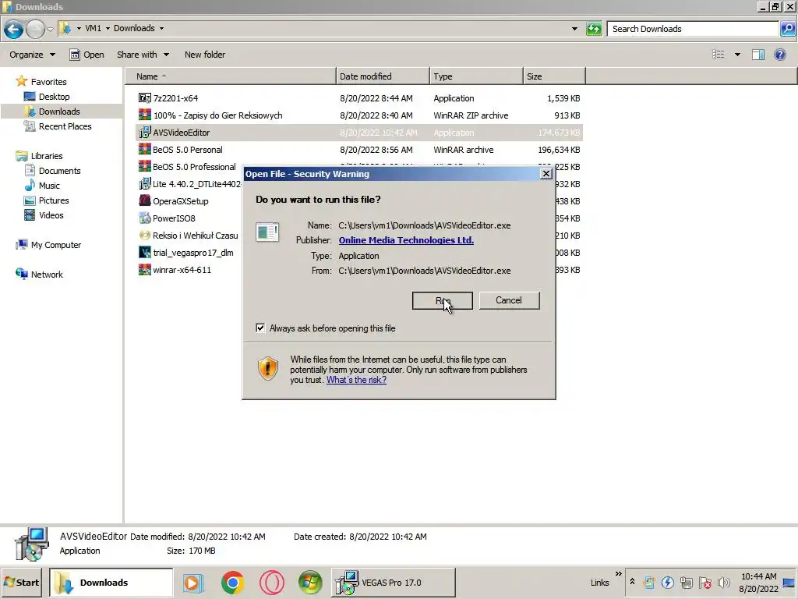The height and width of the screenshot is (599, 798).
Task: Select the Reksio i Wehikuł Czasu disc icon
Action: pos(144,236)
